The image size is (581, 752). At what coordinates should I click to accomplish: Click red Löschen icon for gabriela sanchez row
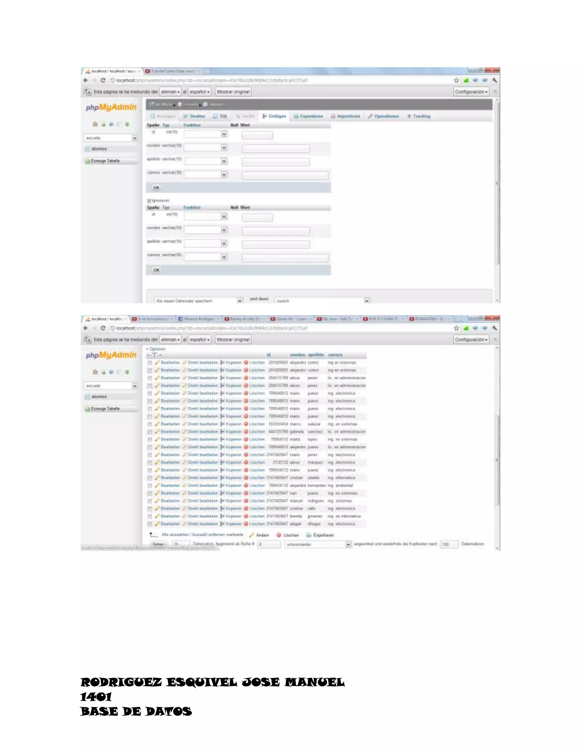(x=246, y=432)
